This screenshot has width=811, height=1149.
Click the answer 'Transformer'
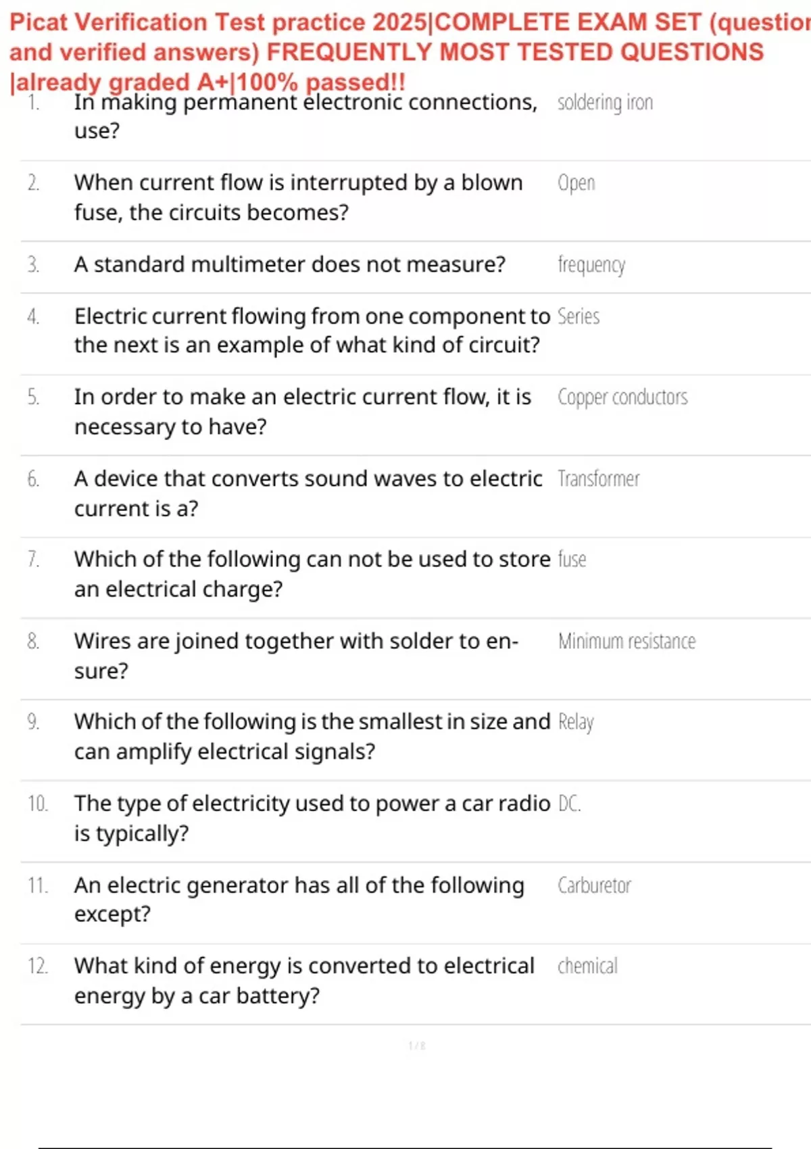[598, 479]
